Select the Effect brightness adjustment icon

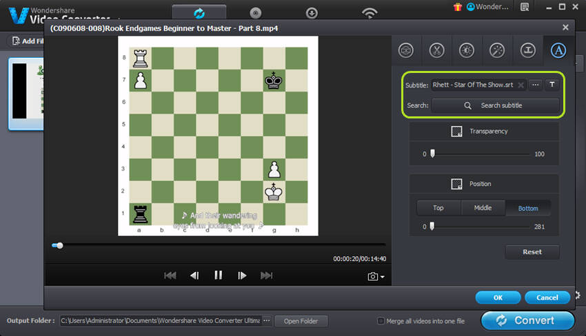pyautogui.click(x=466, y=50)
